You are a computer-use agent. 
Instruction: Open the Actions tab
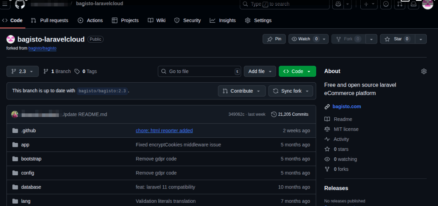pyautogui.click(x=90, y=20)
